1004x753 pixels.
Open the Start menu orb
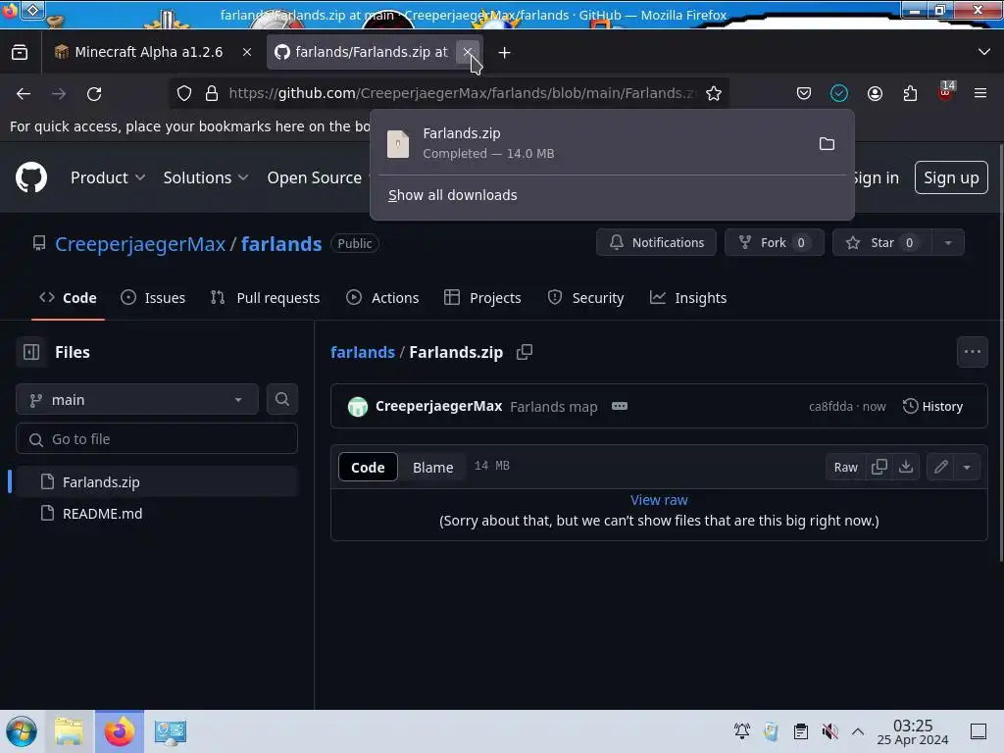coord(22,731)
